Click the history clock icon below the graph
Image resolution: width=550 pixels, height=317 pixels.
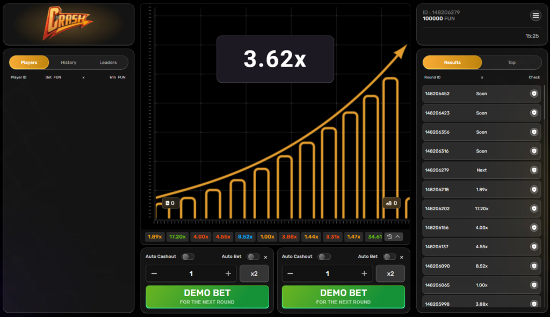point(389,236)
